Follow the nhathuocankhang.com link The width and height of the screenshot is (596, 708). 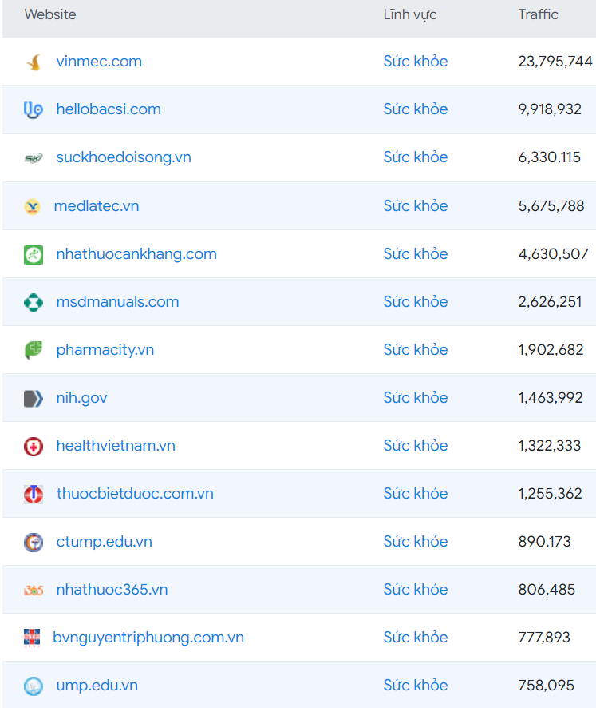point(136,254)
